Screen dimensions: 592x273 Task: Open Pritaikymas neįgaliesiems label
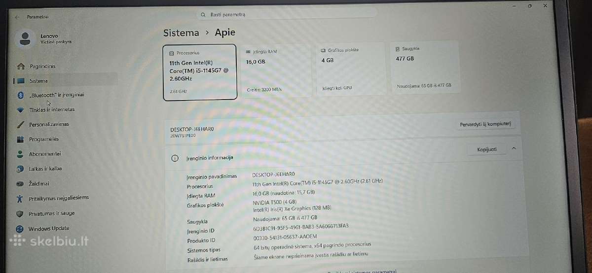[59, 198]
